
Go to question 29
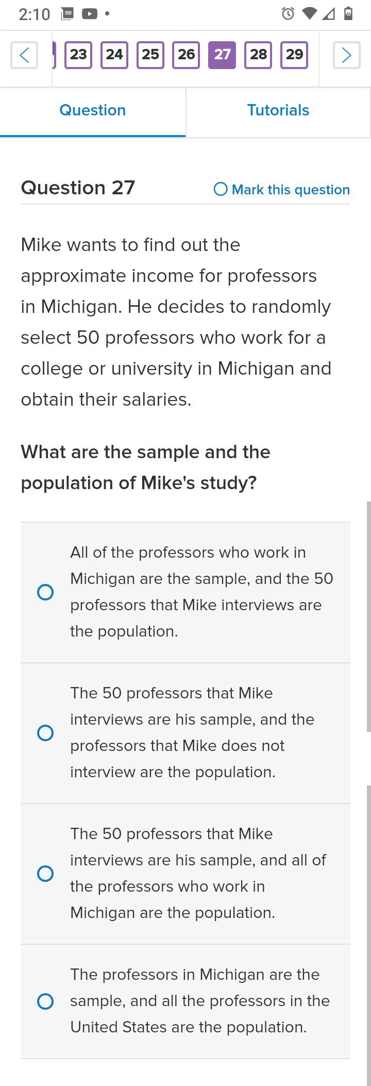click(294, 55)
